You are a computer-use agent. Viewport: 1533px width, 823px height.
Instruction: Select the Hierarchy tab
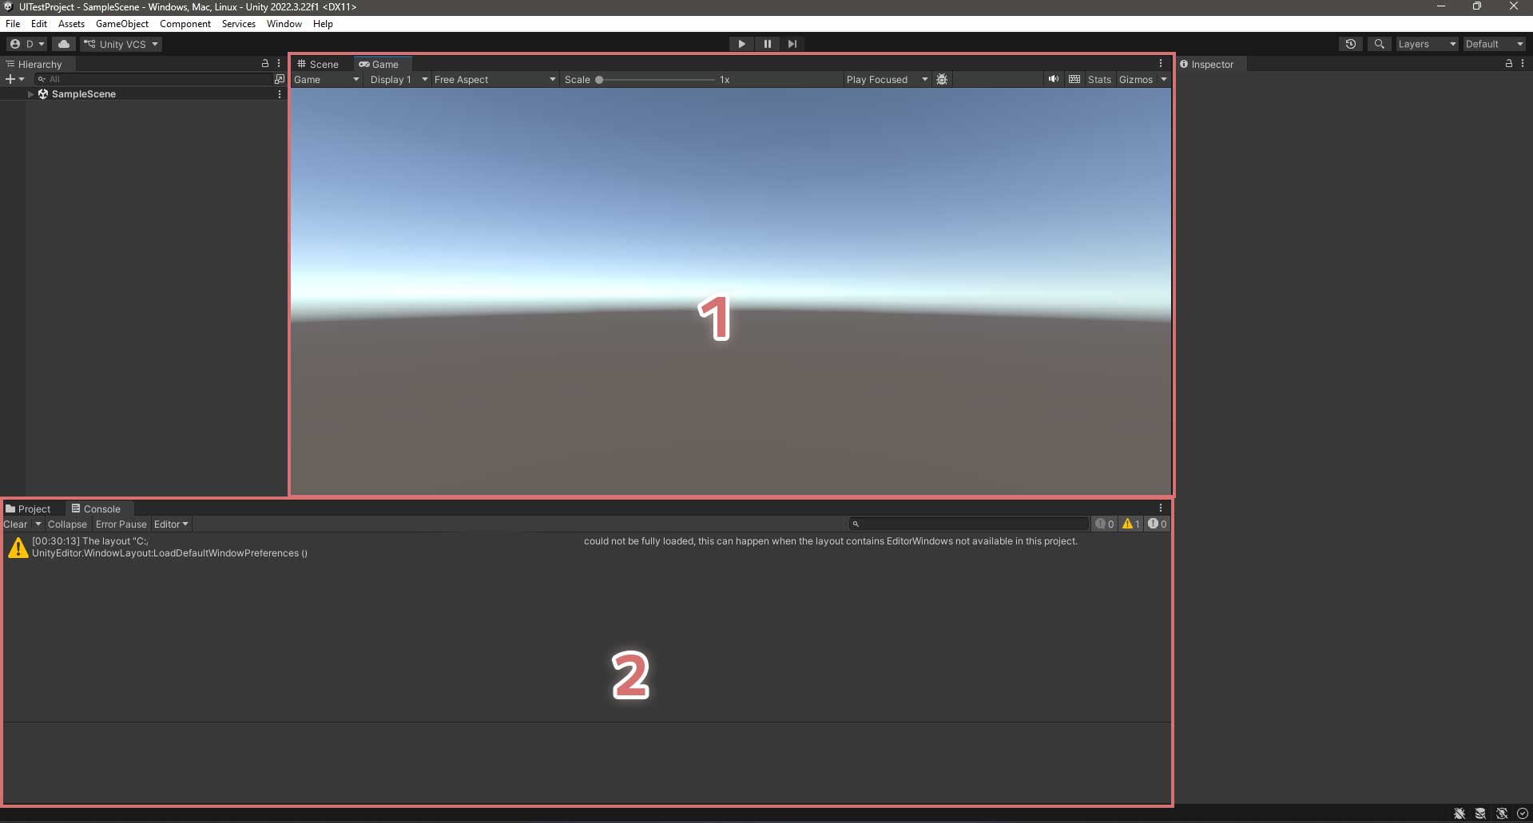pos(38,64)
